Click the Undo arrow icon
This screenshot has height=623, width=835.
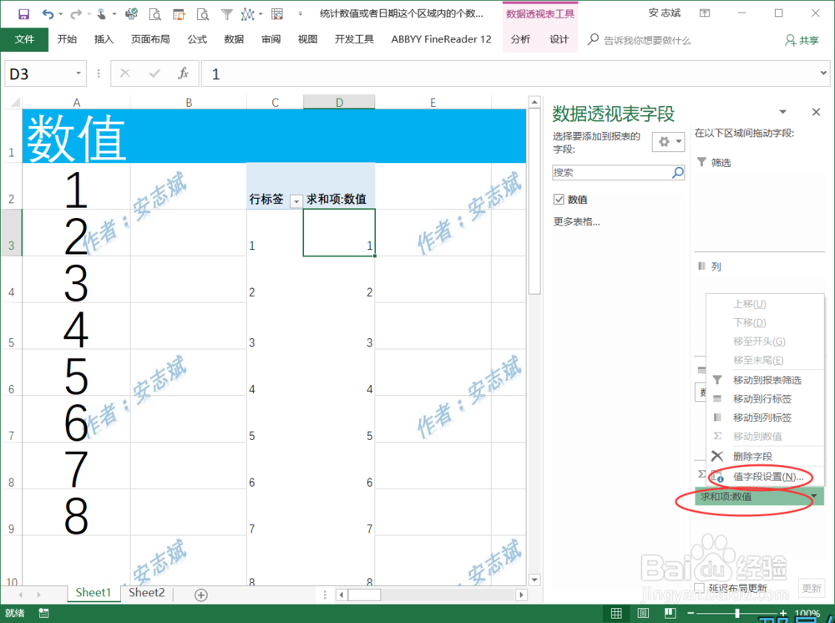pyautogui.click(x=48, y=14)
